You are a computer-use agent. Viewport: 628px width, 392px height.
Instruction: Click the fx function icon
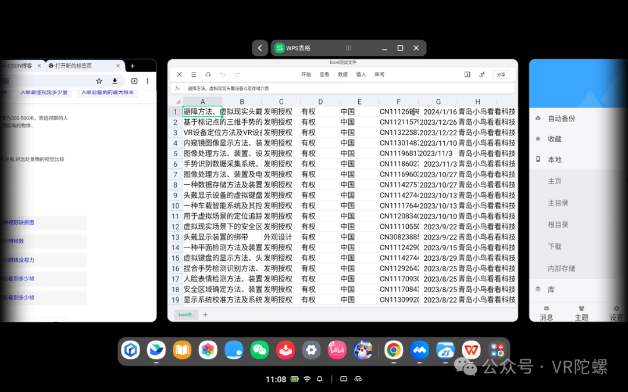pyautogui.click(x=177, y=88)
